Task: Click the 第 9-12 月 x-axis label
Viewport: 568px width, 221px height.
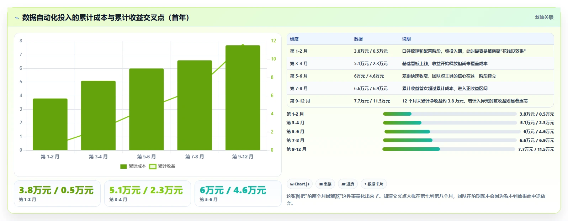Action: tap(243, 157)
